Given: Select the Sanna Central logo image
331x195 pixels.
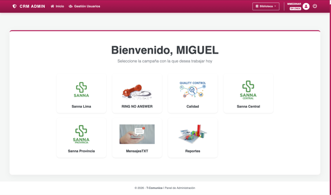Looking at the screenshot, I should point(248,90).
